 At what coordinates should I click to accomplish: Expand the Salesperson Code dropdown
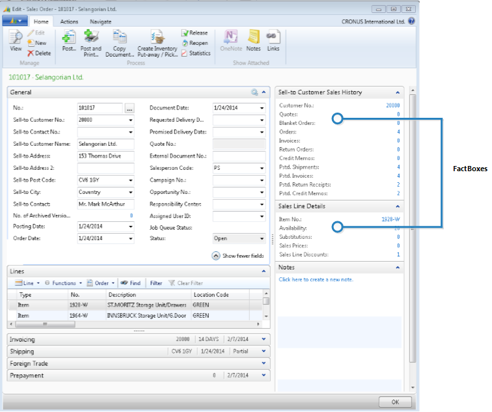[262, 167]
